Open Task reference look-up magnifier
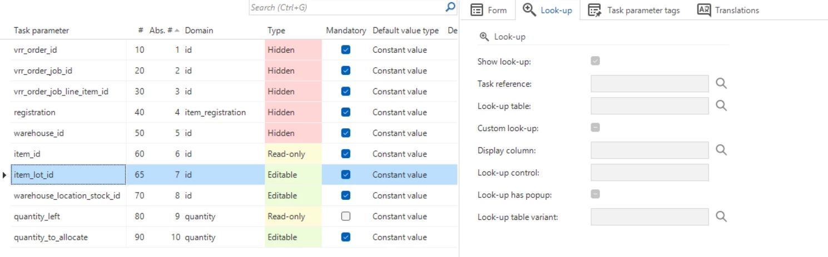Image resolution: width=828 pixels, height=257 pixels. pyautogui.click(x=721, y=83)
